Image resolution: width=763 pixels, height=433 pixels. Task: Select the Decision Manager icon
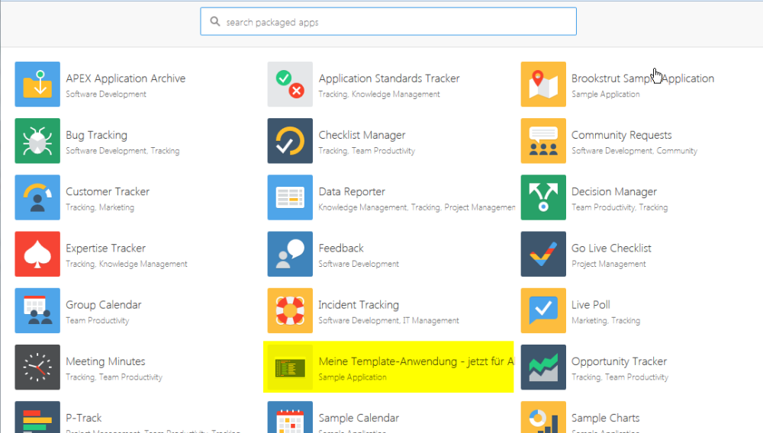(x=543, y=197)
